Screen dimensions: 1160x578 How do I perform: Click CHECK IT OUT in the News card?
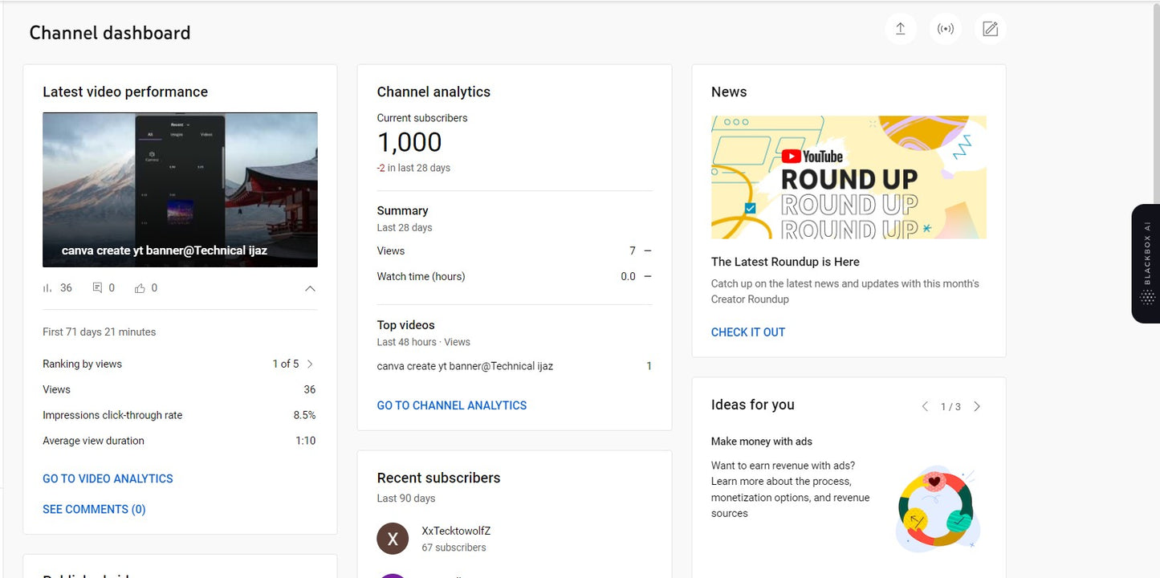click(x=747, y=332)
